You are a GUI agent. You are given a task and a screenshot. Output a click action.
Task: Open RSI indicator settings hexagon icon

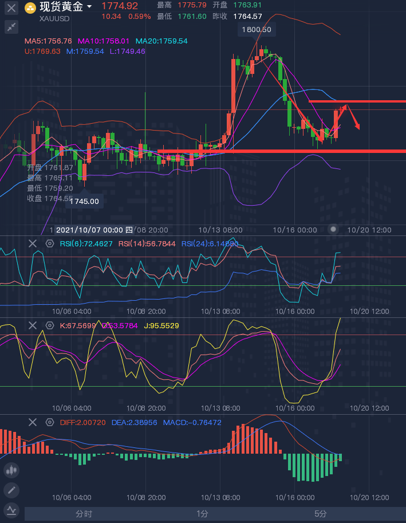[x=50, y=243]
